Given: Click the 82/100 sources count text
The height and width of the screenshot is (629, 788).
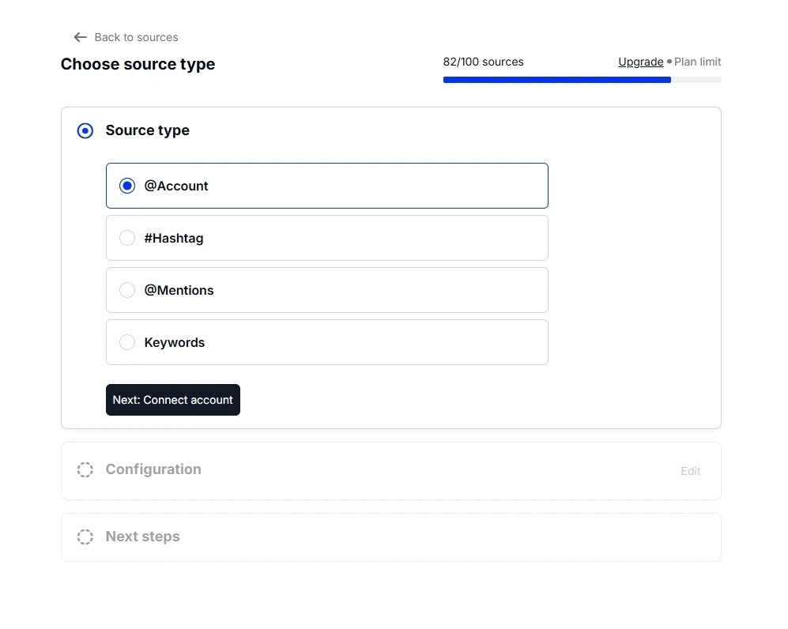Looking at the screenshot, I should pyautogui.click(x=483, y=62).
